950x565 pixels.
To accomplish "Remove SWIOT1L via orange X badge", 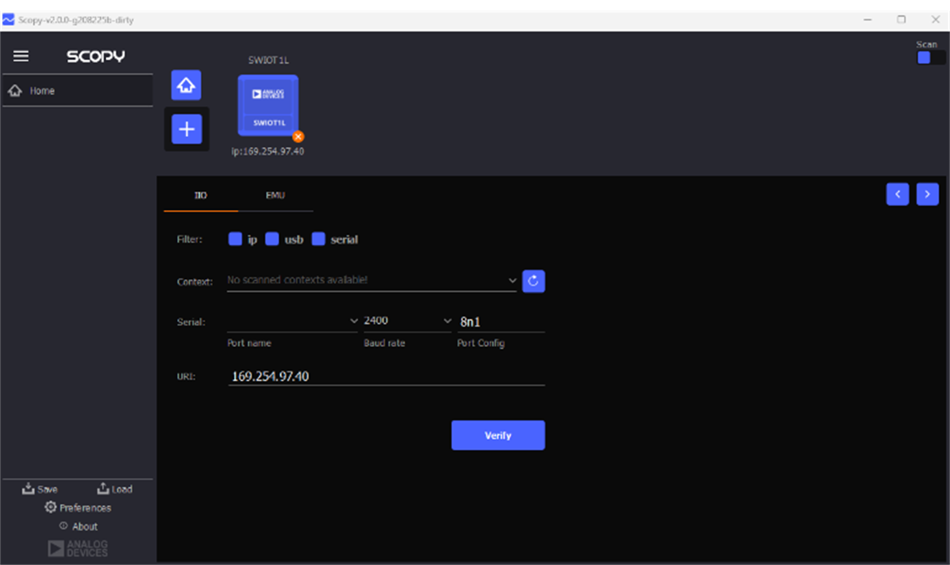I will 298,136.
